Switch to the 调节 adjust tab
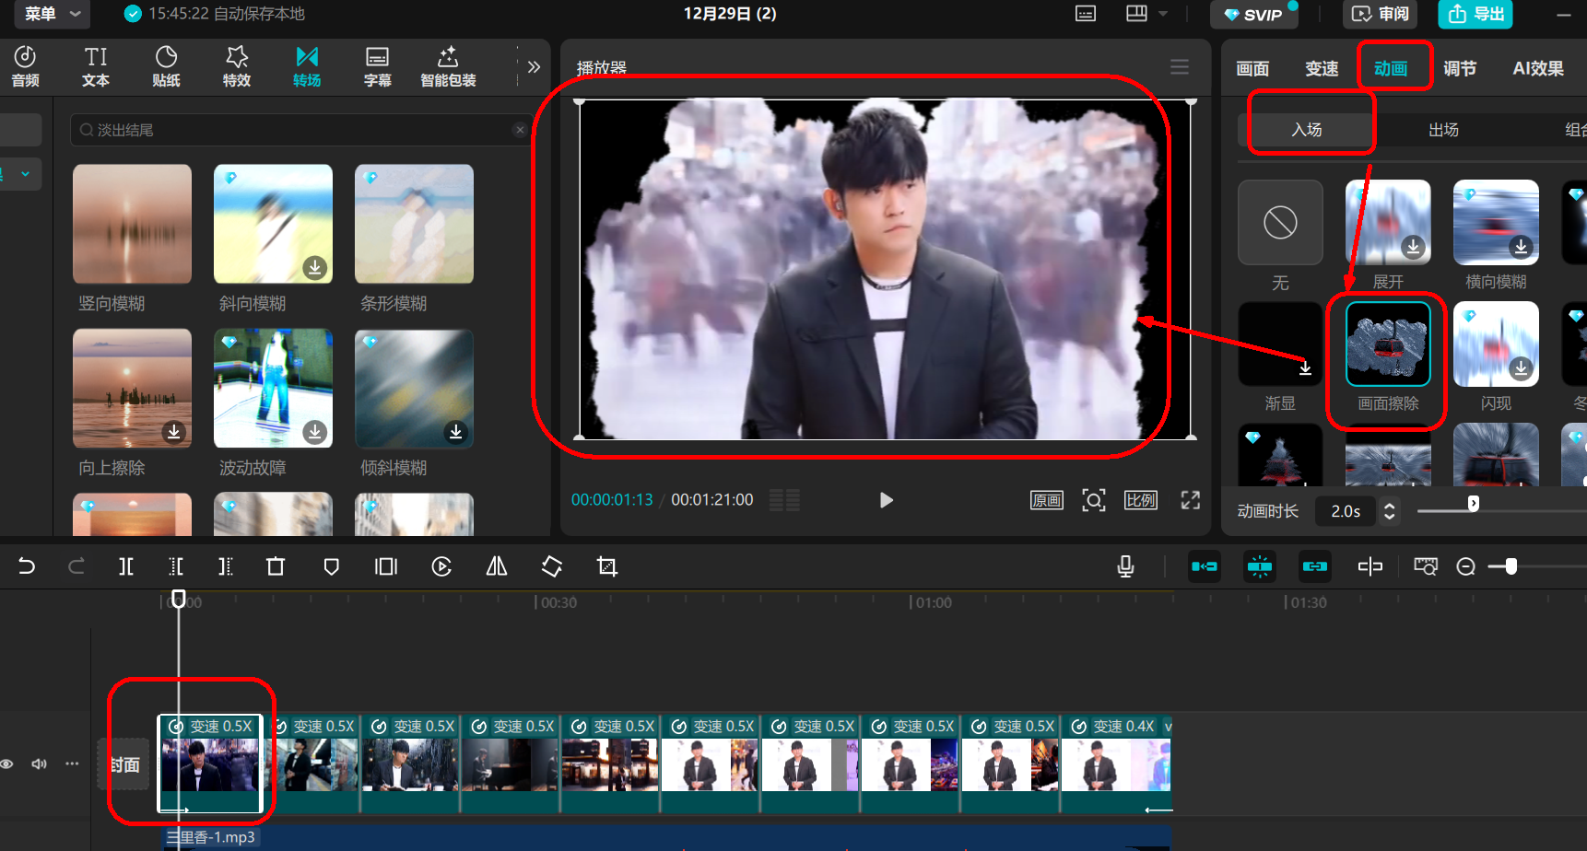Viewport: 1587px width, 851px height. coord(1460,68)
